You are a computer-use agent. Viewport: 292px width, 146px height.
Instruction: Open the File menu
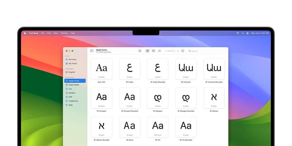(43, 33)
